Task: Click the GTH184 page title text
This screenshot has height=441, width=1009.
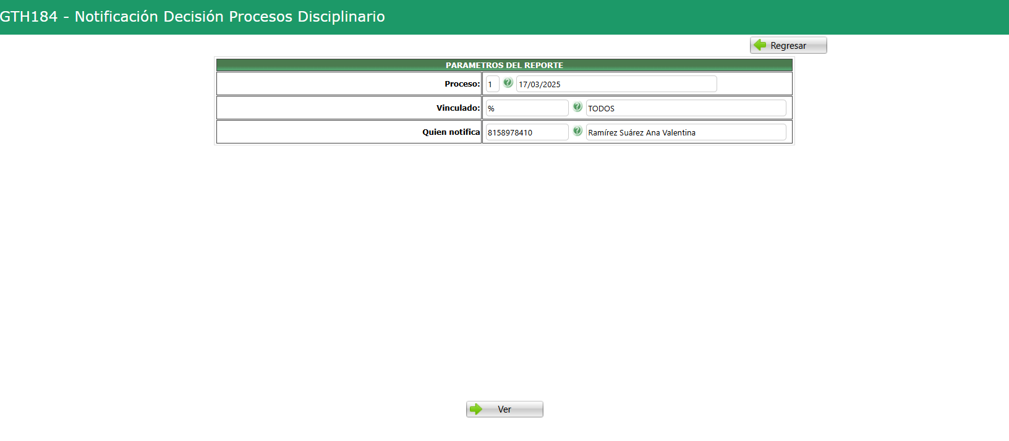Action: tap(192, 17)
